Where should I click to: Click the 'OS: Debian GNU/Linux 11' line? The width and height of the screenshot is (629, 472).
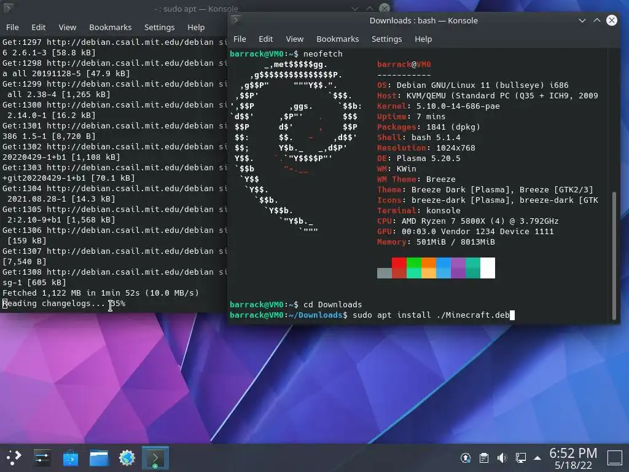472,85
